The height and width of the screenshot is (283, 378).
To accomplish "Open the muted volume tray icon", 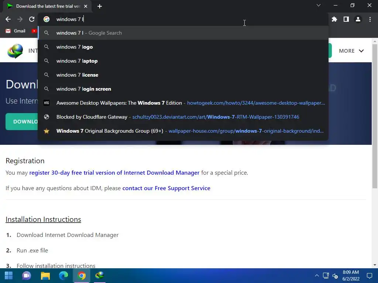I will point(335,276).
